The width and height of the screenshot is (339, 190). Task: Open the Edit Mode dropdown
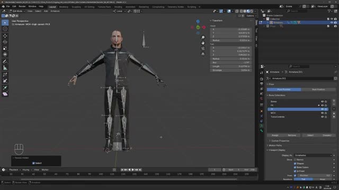pos(17,11)
